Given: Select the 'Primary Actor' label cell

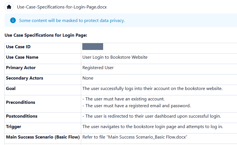Looking at the screenshot, I should click(43, 69).
